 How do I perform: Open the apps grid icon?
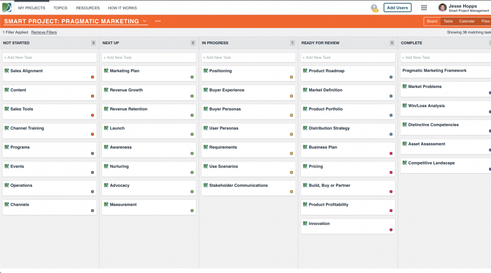pos(424,8)
